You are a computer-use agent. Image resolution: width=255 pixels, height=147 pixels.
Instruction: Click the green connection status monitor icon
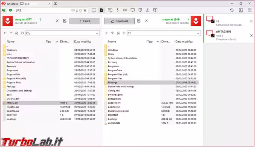click(11, 10)
